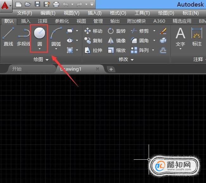Switch to the 附加模块 ribbon tab

pyautogui.click(x=136, y=21)
